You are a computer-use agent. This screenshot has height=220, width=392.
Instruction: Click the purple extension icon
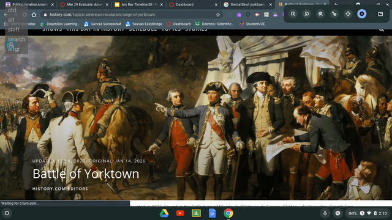point(239,15)
